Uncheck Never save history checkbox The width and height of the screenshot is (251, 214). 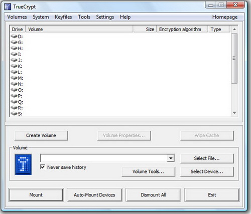[x=43, y=167]
